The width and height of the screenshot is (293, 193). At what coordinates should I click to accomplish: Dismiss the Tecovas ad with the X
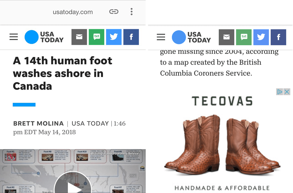click(x=287, y=92)
